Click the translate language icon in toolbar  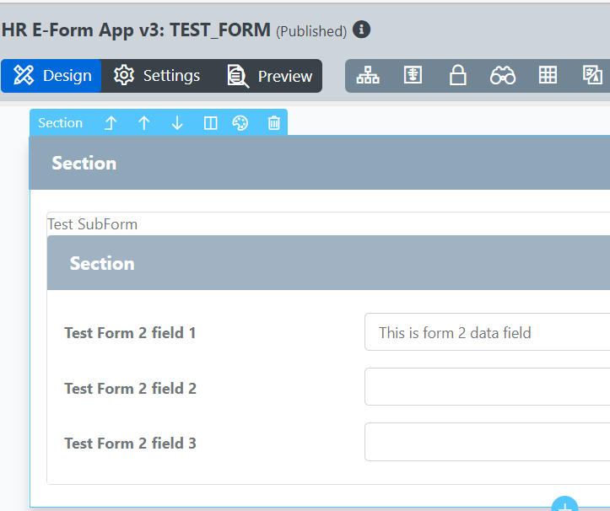[592, 75]
